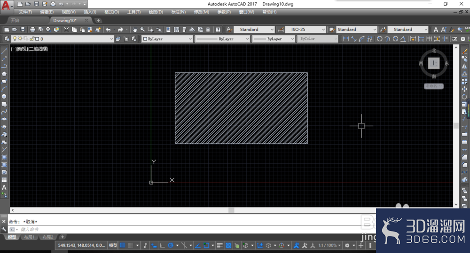The image size is (470, 253).
Task: Click the Plot (printer) icon
Action: pos(32,30)
